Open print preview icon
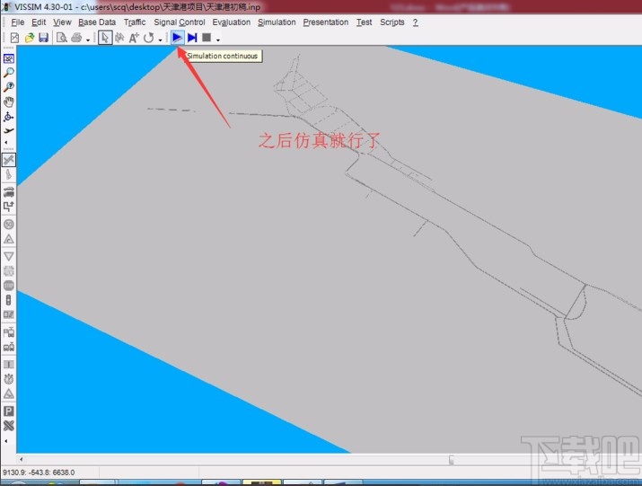The width and height of the screenshot is (642, 486). pyautogui.click(x=62, y=38)
